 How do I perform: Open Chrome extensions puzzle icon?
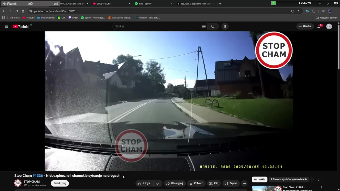click(x=314, y=11)
